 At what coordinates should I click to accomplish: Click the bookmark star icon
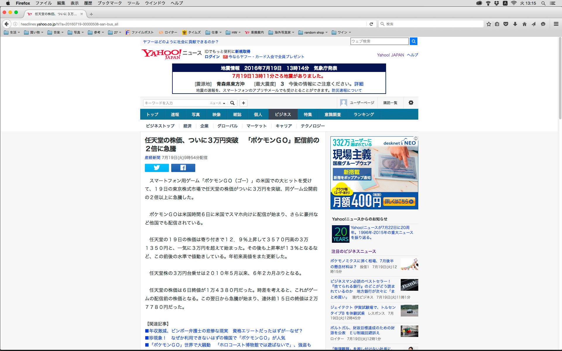pos(489,24)
